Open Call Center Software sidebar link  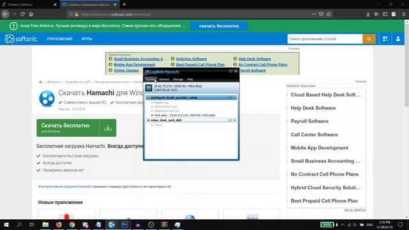point(314,135)
